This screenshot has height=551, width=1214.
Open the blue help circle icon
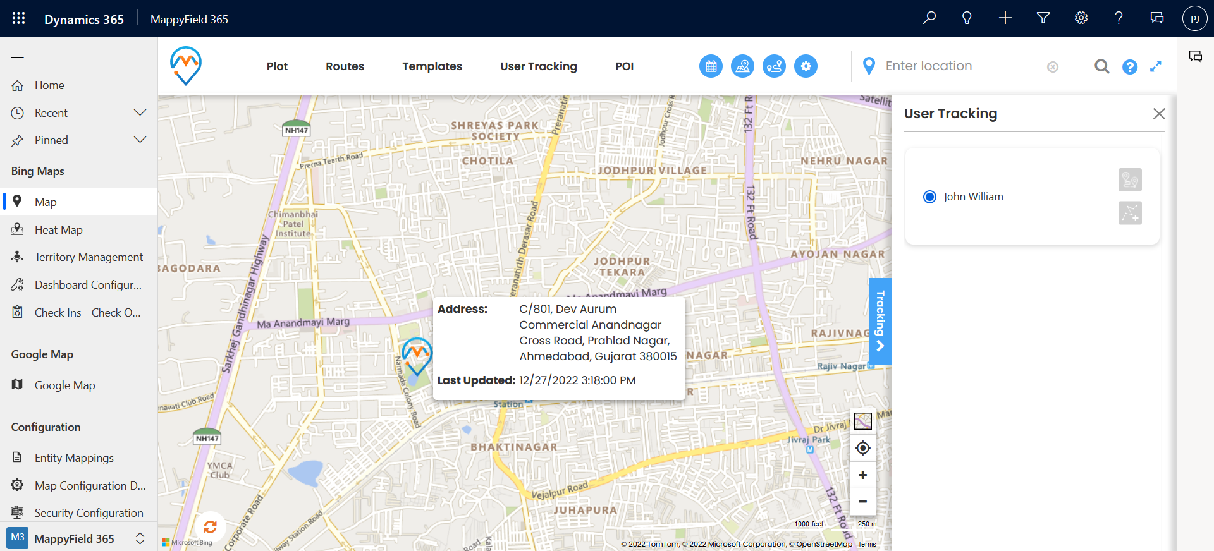(x=1130, y=66)
